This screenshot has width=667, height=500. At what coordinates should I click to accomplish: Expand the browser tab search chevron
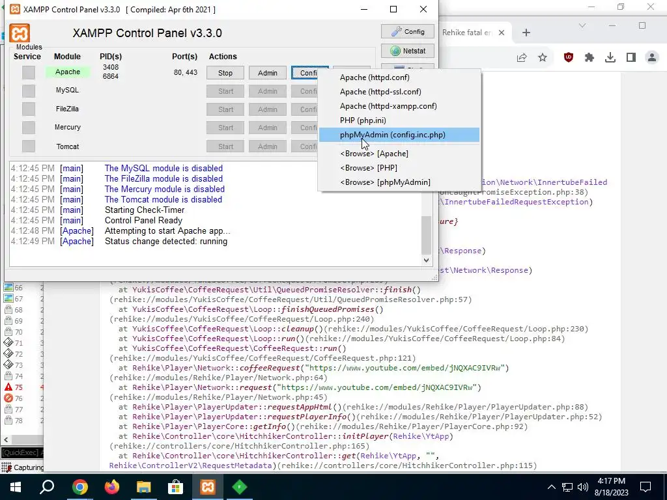pyautogui.click(x=582, y=25)
